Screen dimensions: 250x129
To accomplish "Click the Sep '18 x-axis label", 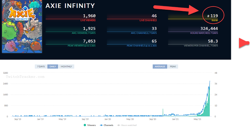I will [x=17, y=119].
